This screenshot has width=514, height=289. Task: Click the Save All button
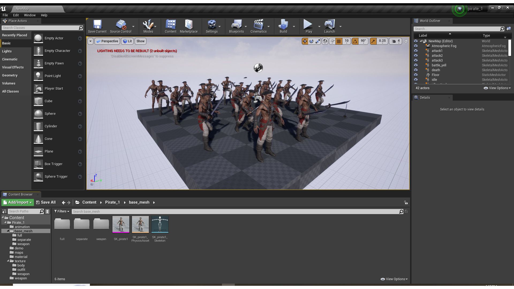point(46,203)
